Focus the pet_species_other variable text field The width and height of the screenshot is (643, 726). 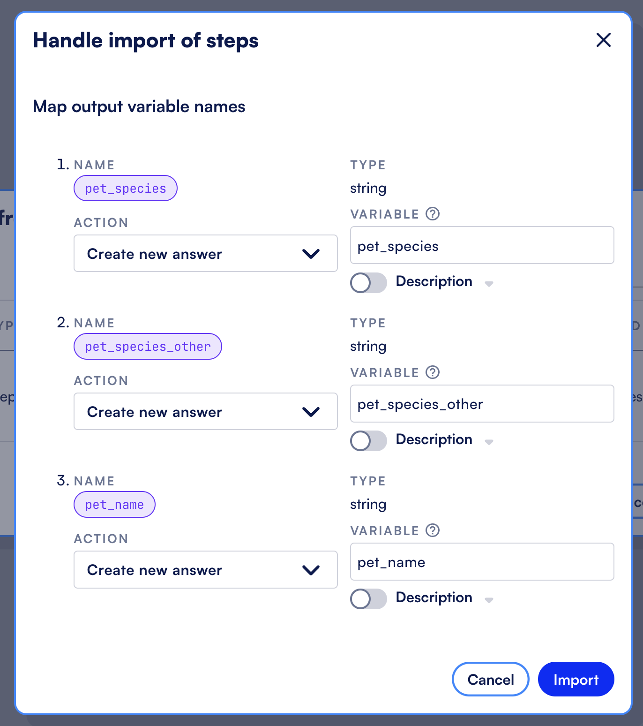click(482, 404)
